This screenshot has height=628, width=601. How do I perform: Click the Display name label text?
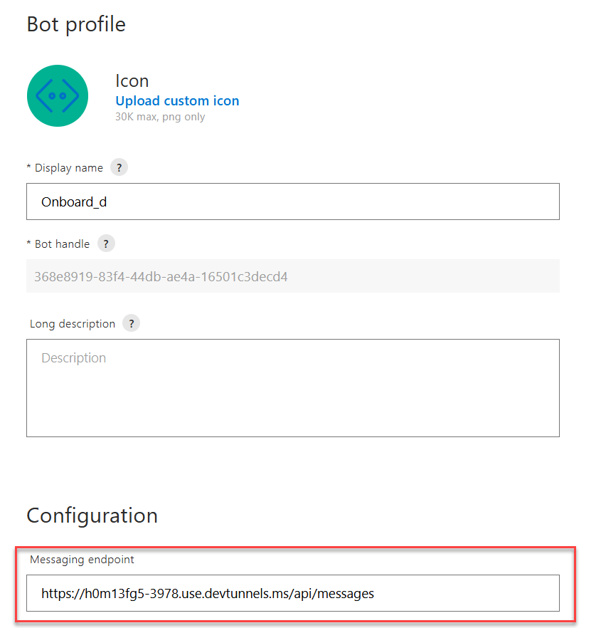pyautogui.click(x=69, y=168)
